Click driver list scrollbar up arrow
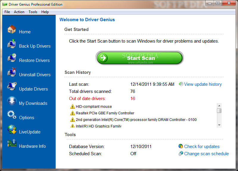Image resolution: width=238 pixels, height=171 pixels. (219, 105)
